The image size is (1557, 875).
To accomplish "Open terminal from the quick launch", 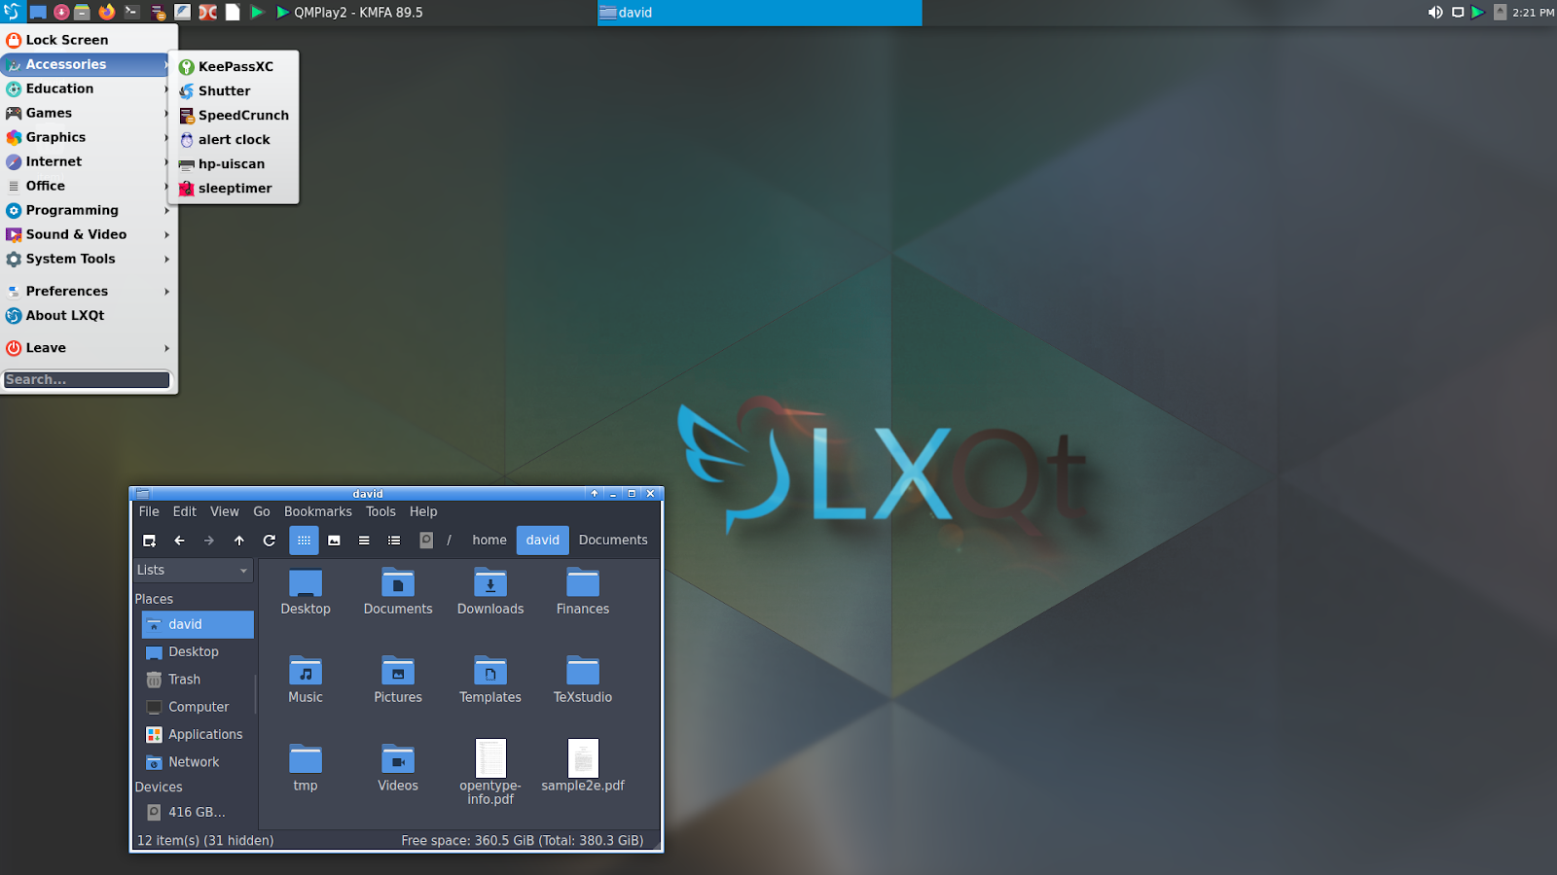I will pyautogui.click(x=131, y=12).
